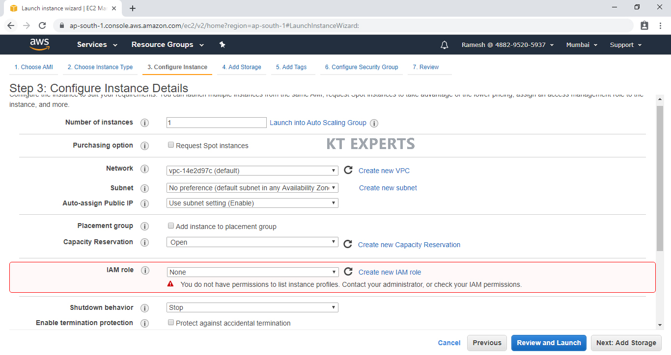This screenshot has height=355, width=671.
Task: Click the Previous button
Action: point(487,343)
